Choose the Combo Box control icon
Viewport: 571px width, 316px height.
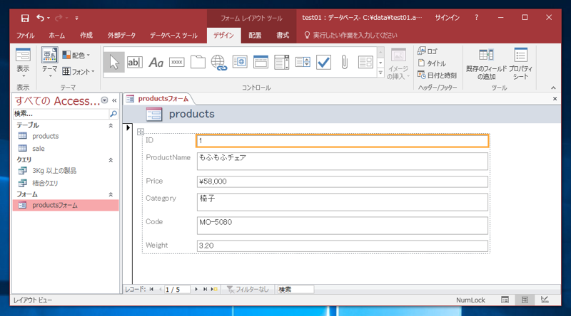point(281,62)
